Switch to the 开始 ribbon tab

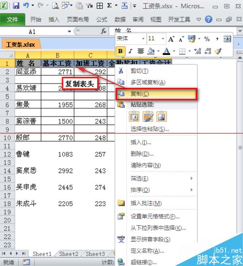point(35,19)
